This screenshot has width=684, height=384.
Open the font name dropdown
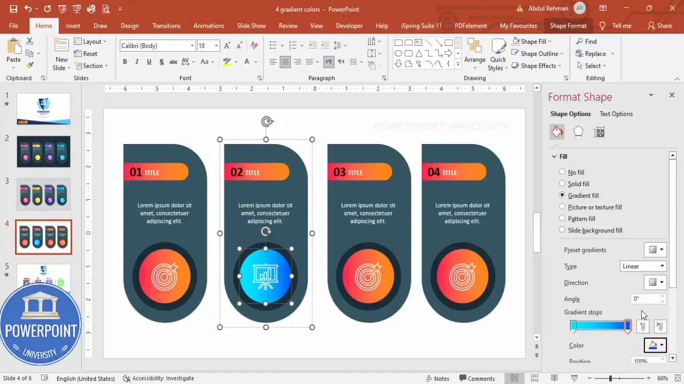pos(192,46)
